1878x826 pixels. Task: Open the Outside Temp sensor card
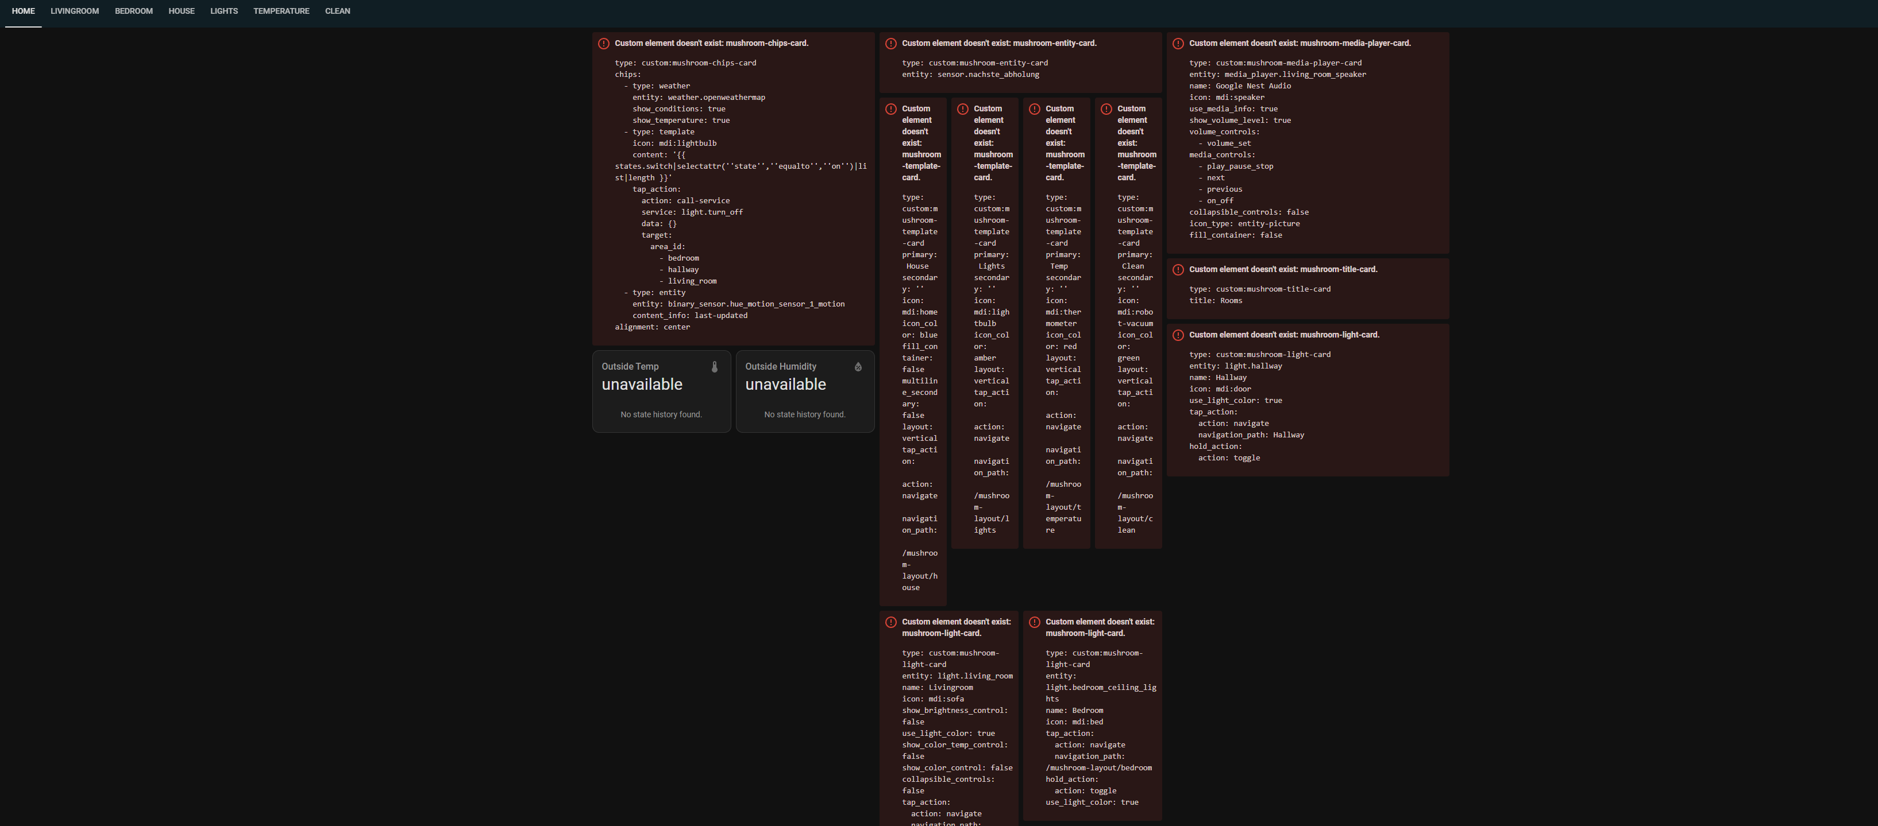click(661, 392)
